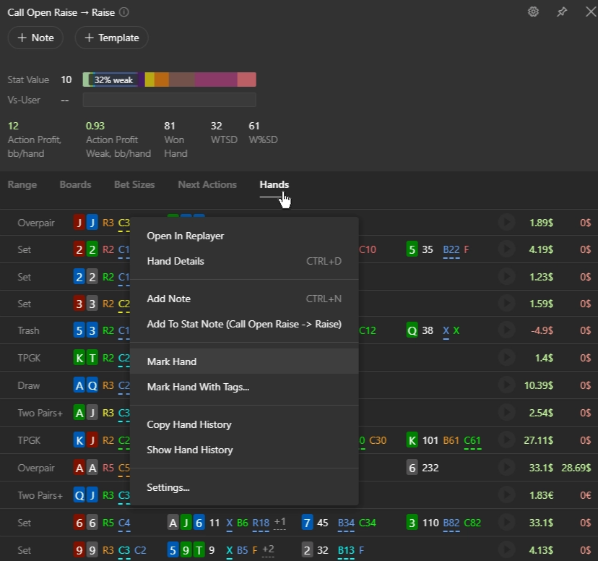This screenshot has width=598, height=561.
Task: Click the + Note button
Action: coord(35,38)
